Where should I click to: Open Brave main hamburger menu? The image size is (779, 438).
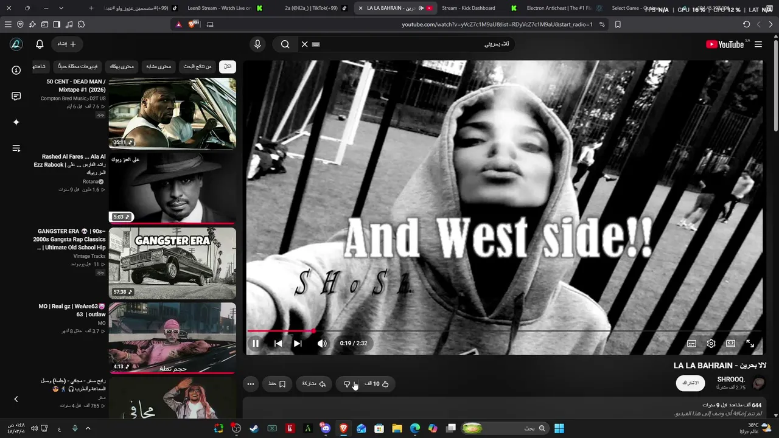tap(8, 24)
